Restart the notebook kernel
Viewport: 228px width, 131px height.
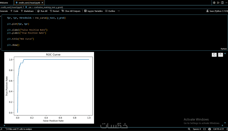pyautogui.click(x=54, y=11)
